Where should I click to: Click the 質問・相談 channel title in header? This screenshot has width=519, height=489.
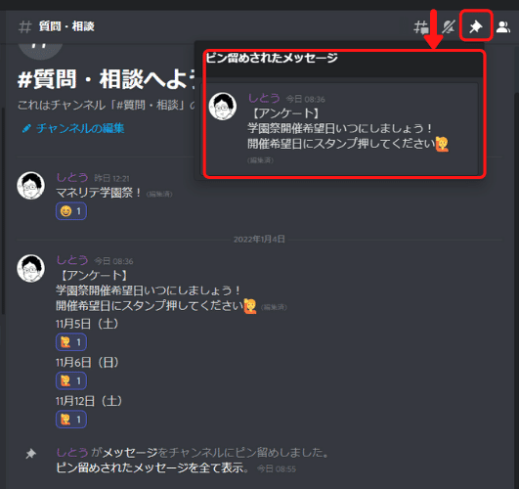coord(66,26)
